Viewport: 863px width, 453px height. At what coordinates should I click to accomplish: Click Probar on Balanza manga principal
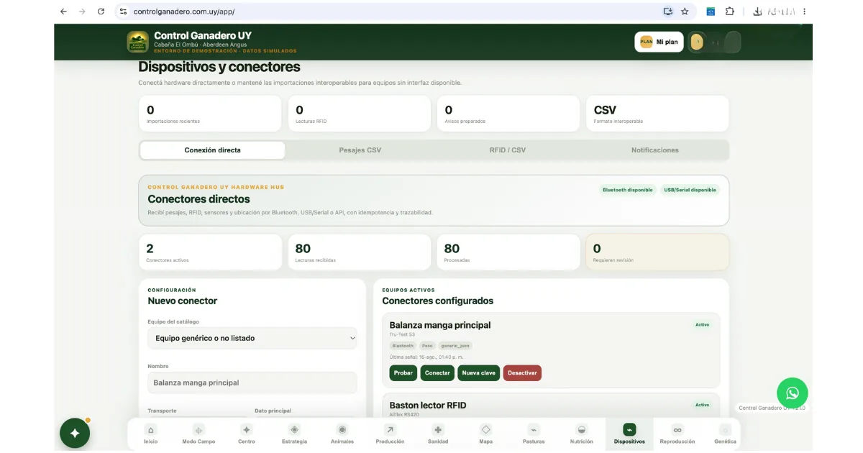403,372
